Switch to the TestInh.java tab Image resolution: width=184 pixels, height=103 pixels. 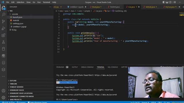[115, 7]
